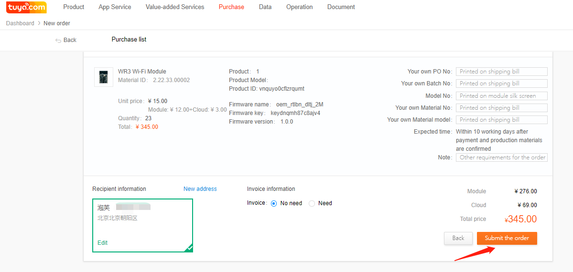The width and height of the screenshot is (573, 272).
Task: Select the recipient address card
Action: click(x=142, y=225)
